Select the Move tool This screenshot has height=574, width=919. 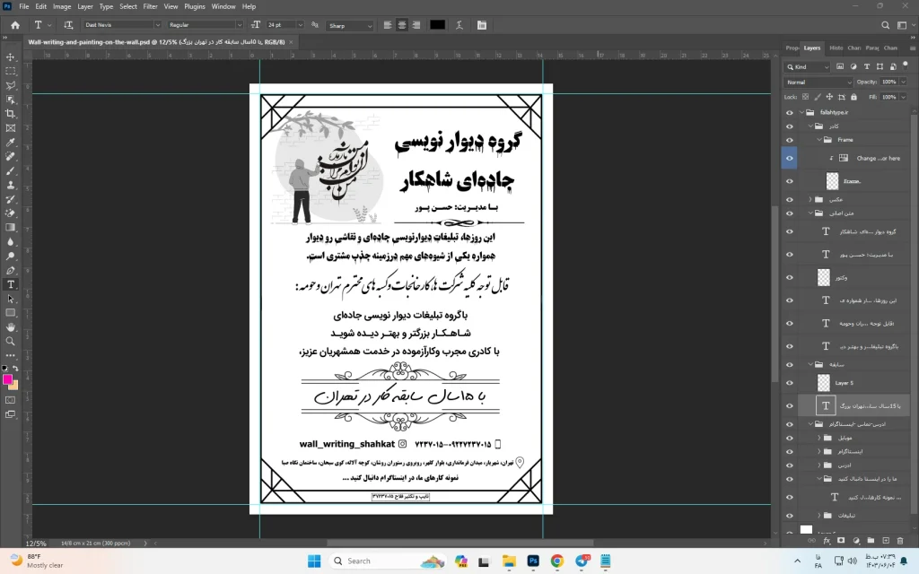11,57
